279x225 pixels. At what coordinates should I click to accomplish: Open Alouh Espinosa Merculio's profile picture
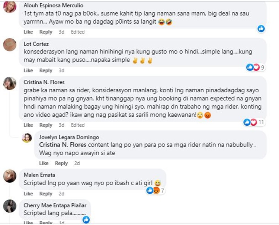10,7
